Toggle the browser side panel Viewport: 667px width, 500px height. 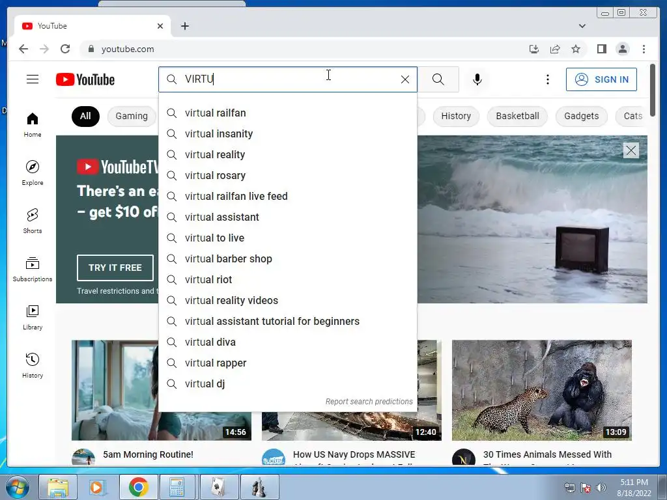pyautogui.click(x=601, y=49)
